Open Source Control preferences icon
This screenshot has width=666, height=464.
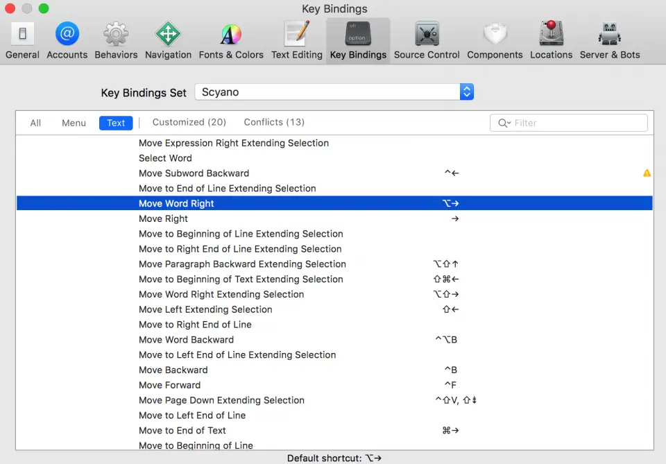[427, 33]
